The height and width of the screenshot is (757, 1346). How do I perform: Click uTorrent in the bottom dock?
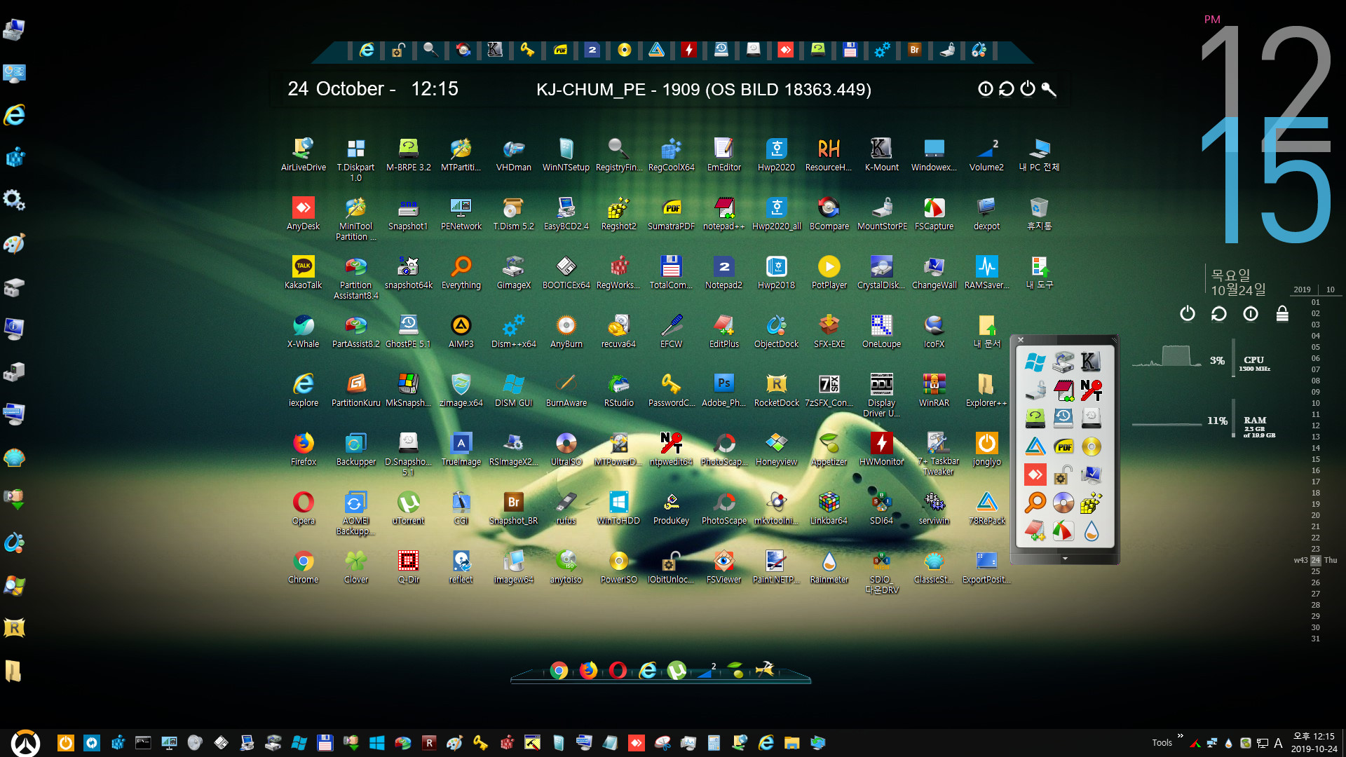pos(677,670)
